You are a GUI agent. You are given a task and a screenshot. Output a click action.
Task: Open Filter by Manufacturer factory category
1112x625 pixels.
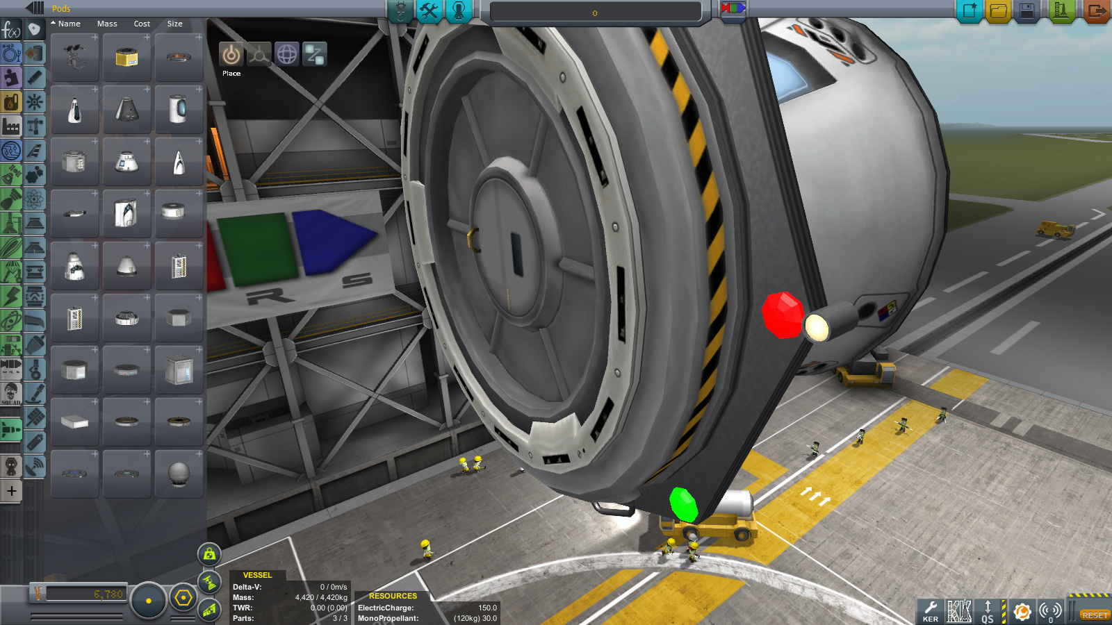pyautogui.click(x=11, y=126)
